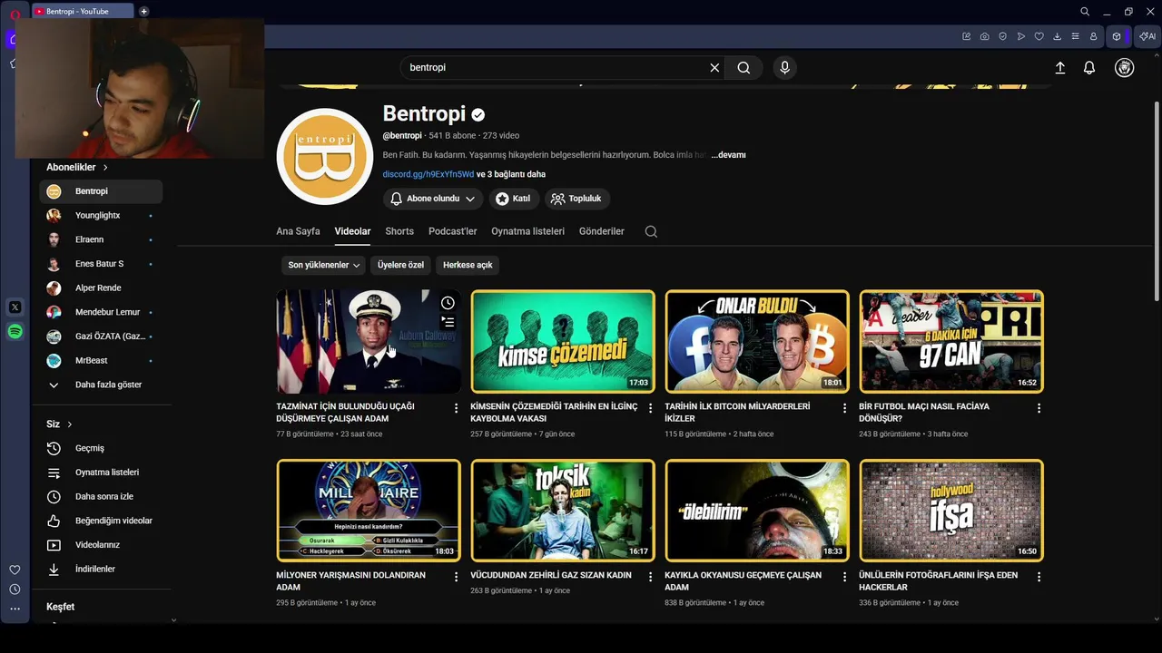This screenshot has height=653, width=1162.
Task: Click in the bentropi search field
Action: (554, 67)
